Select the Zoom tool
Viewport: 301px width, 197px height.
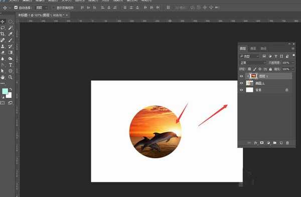[x=11, y=77]
